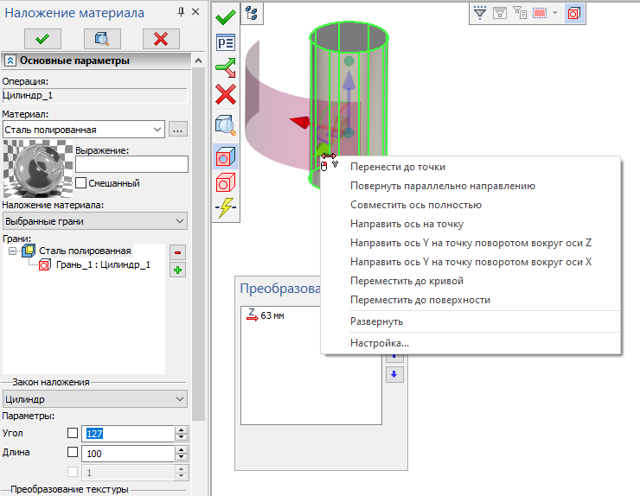This screenshot has width=640, height=496.
Task: Collapse the Сталь полированная tree node
Action: coord(12,251)
